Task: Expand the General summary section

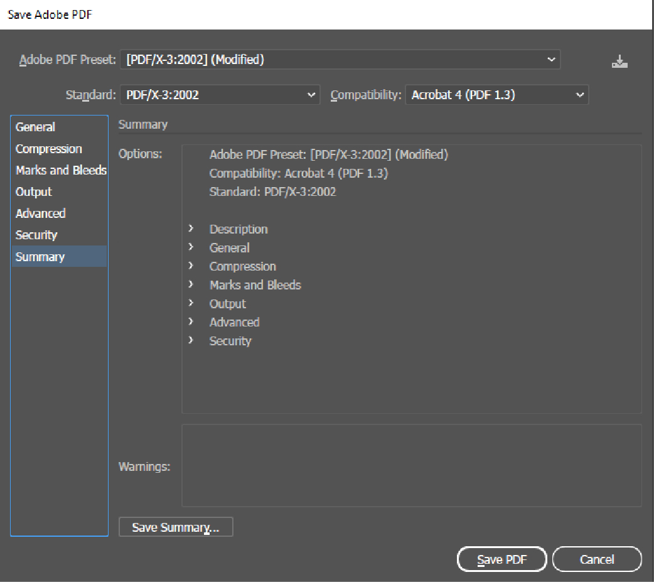Action: pyautogui.click(x=191, y=247)
